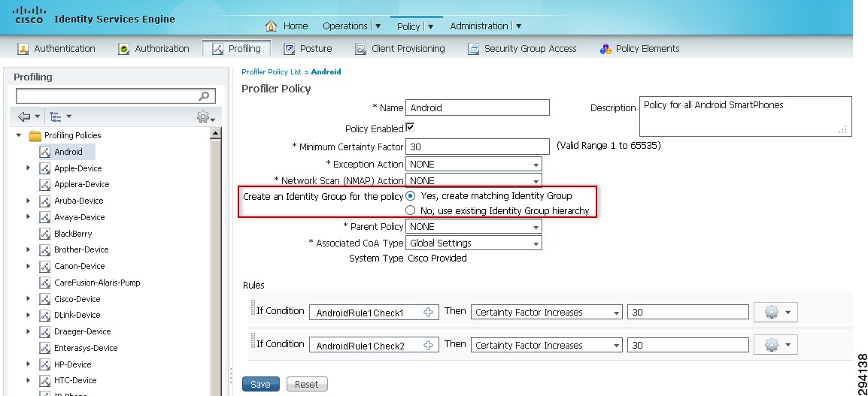Click the Authentication tab icon

click(x=23, y=49)
